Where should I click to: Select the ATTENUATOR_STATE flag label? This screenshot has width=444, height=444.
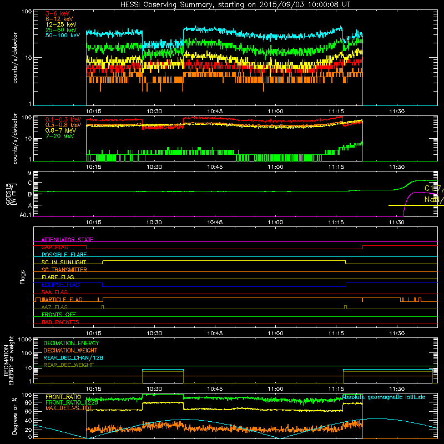67,240
